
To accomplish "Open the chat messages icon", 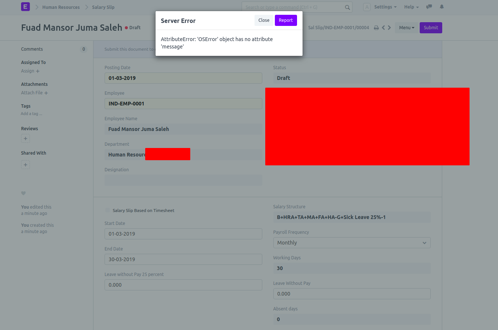I will pos(429,7).
